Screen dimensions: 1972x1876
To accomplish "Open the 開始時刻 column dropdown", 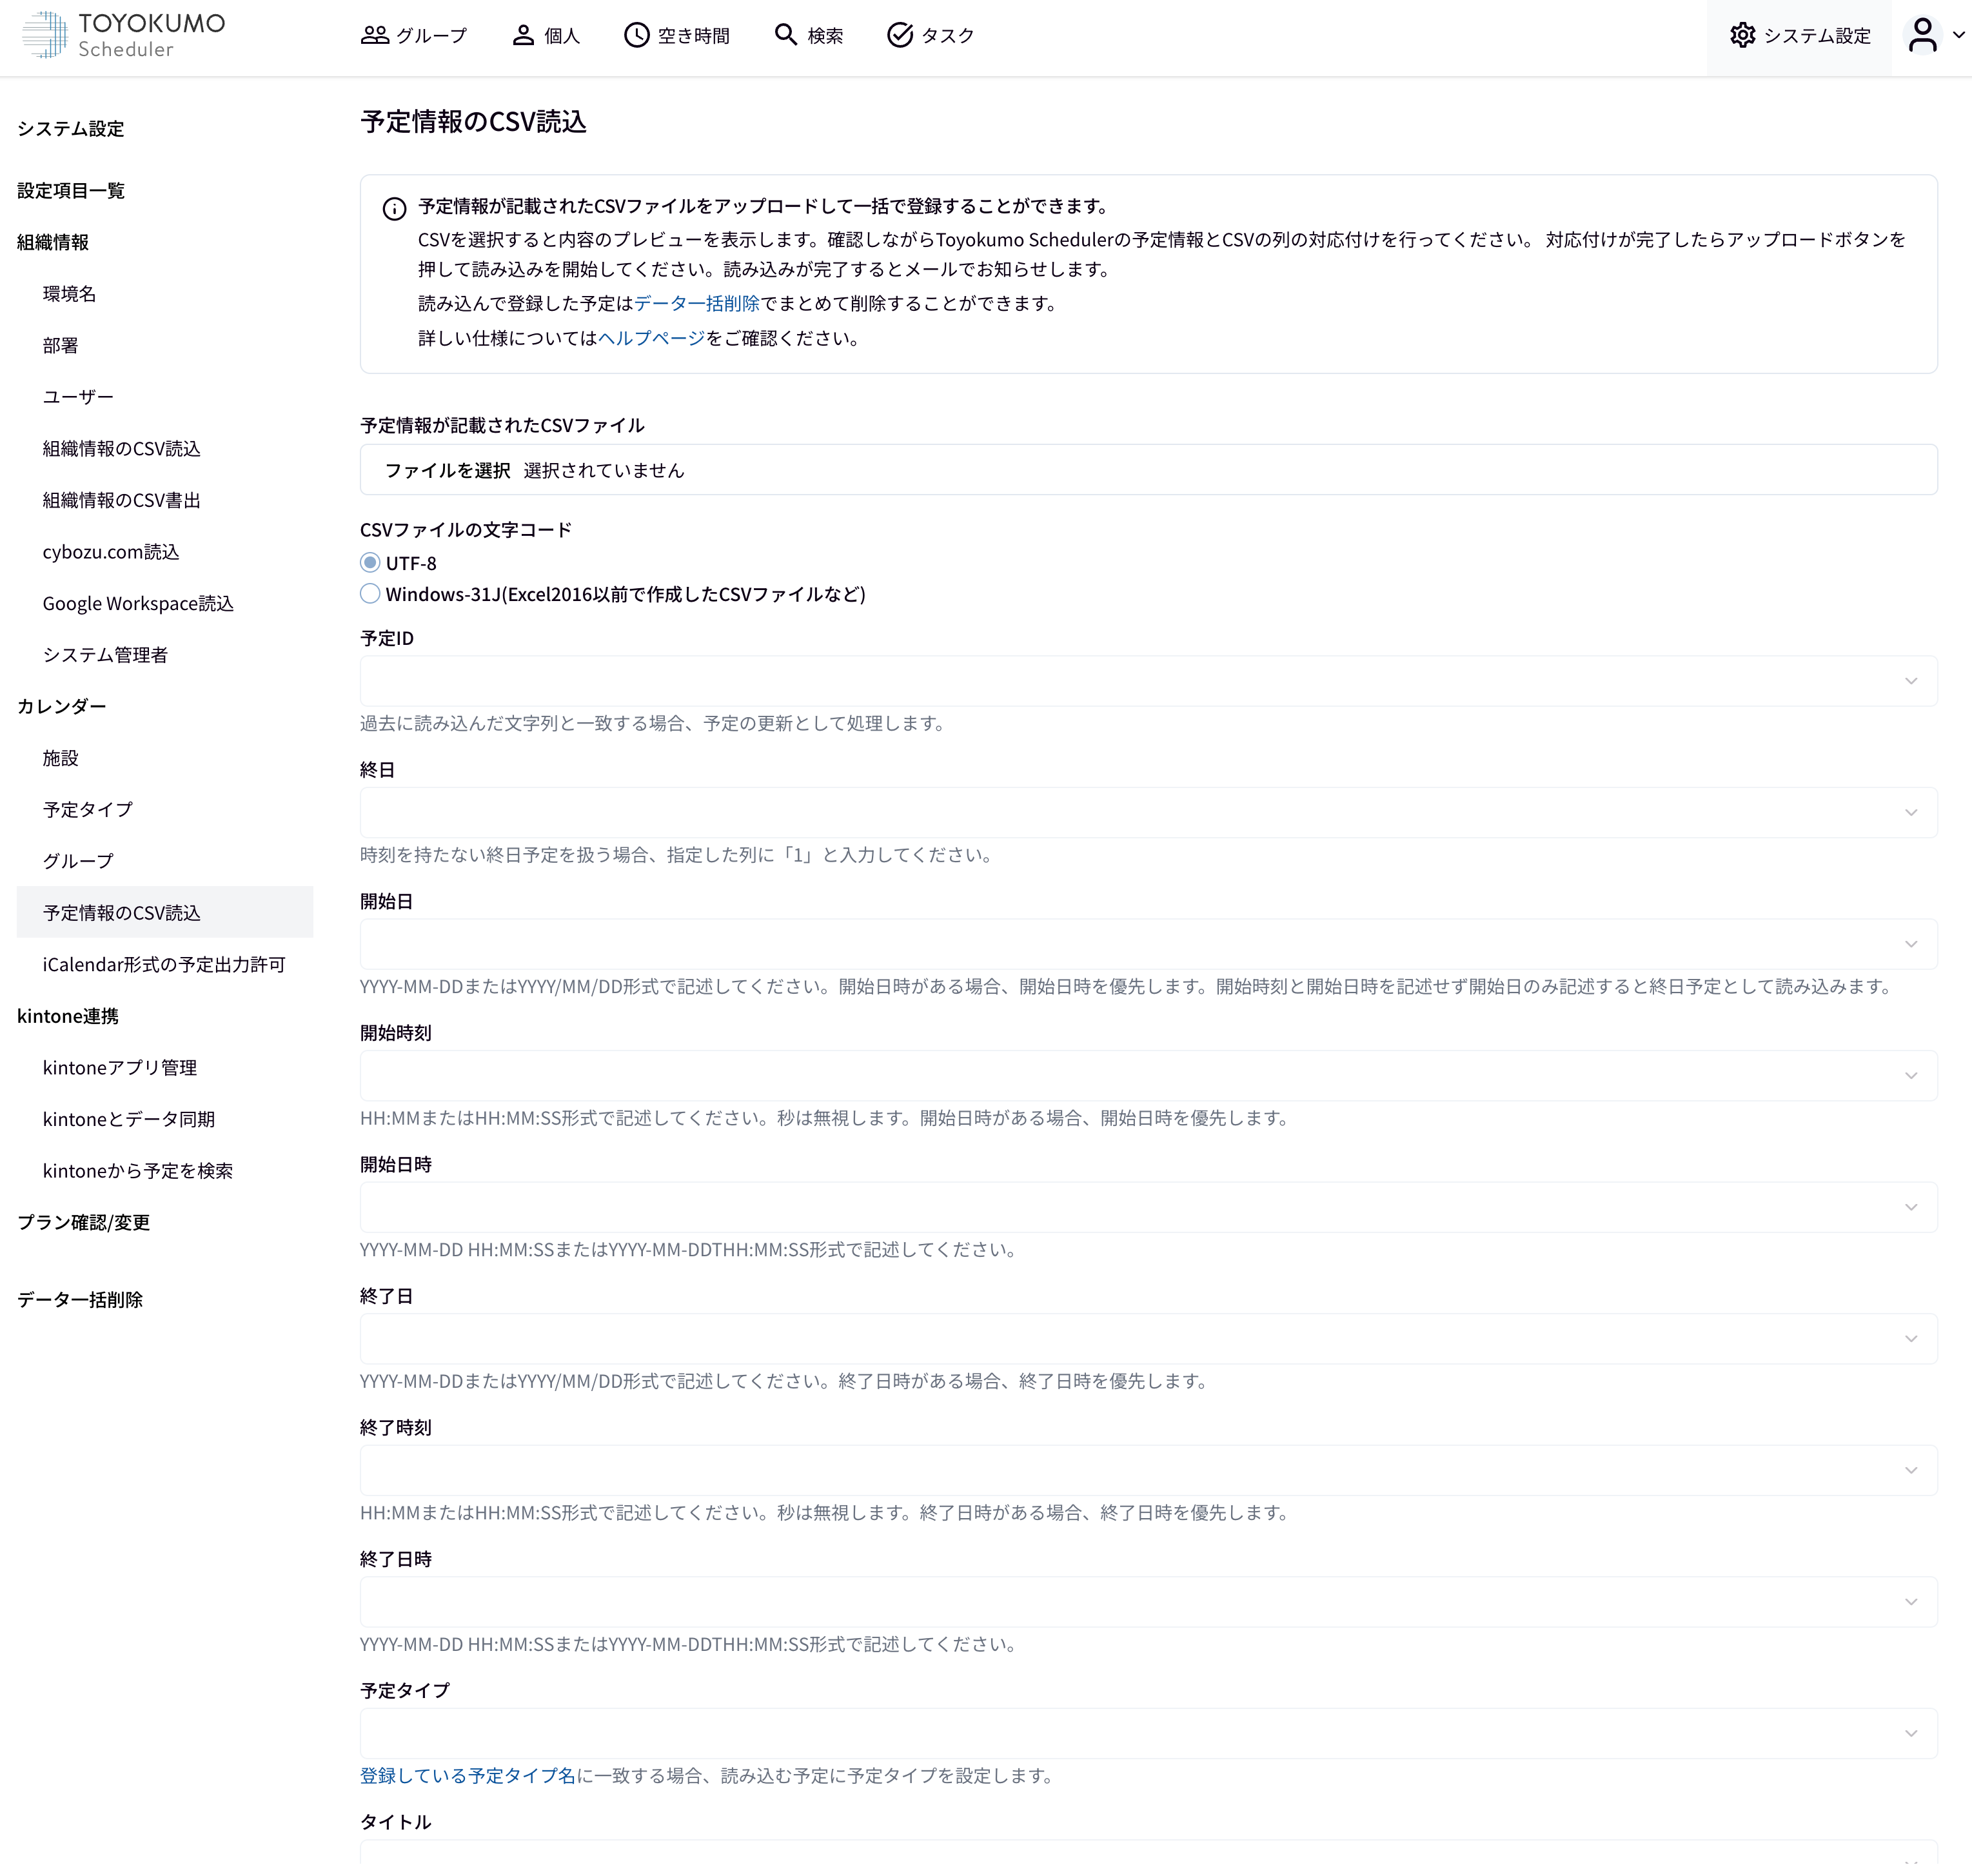I will pyautogui.click(x=1148, y=1075).
